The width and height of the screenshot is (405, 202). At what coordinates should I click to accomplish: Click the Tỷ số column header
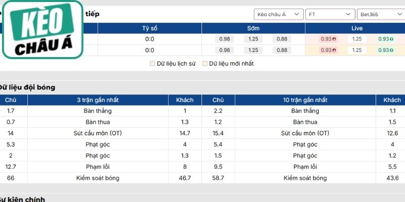(x=149, y=28)
